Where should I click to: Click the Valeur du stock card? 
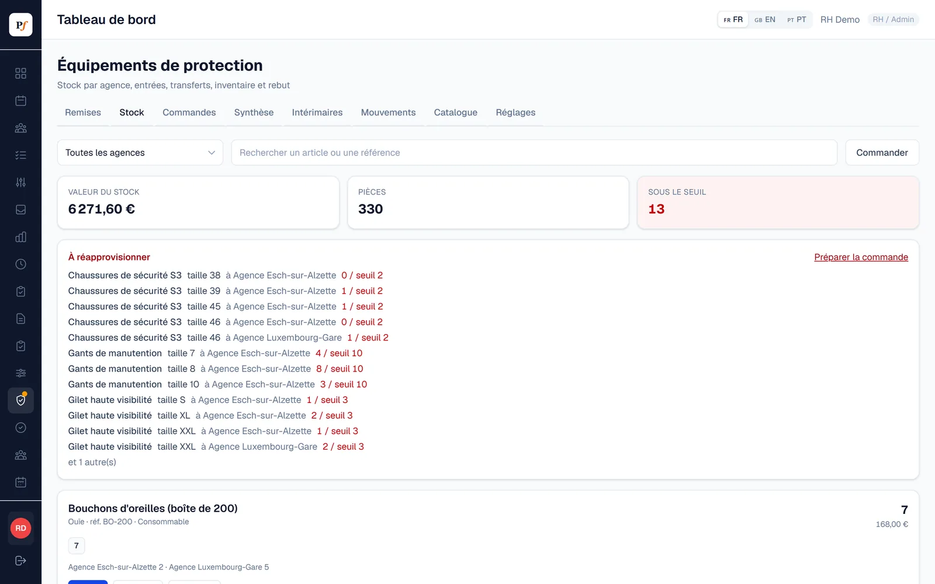[x=198, y=203]
